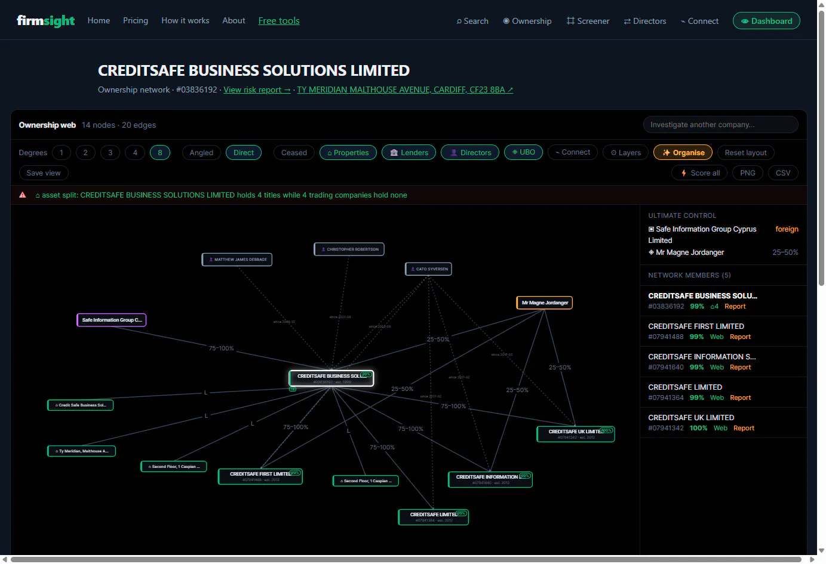
Task: Switch edges to Direct
Action: tap(244, 153)
